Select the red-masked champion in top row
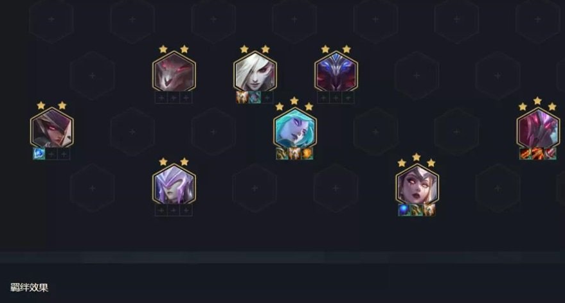This screenshot has width=565, height=303. [174, 71]
